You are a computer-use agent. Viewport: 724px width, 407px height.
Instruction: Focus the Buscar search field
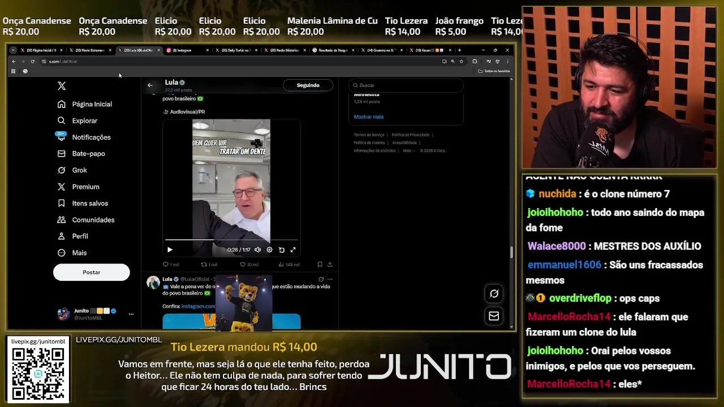[x=406, y=85]
